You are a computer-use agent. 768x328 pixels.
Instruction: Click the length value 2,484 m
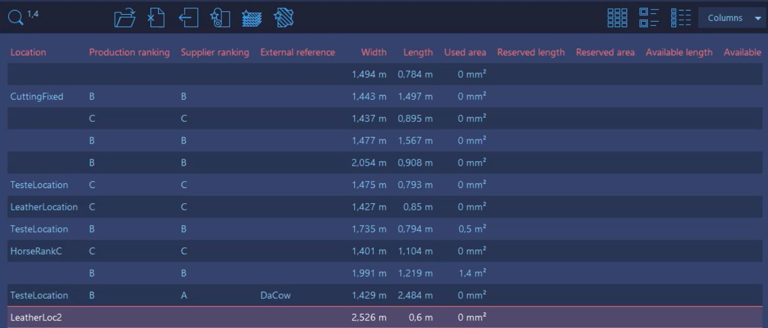point(415,295)
